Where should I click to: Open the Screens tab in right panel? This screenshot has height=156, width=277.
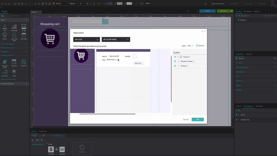click(x=238, y=12)
